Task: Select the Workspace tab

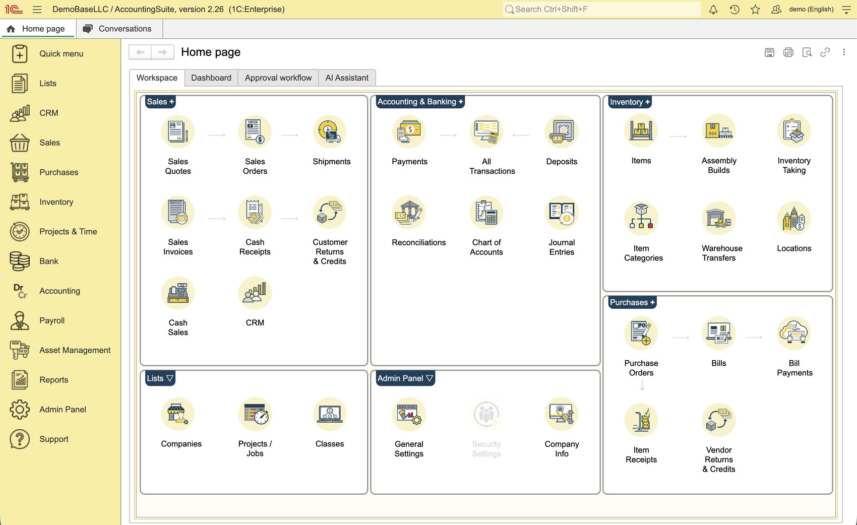Action: [157, 78]
